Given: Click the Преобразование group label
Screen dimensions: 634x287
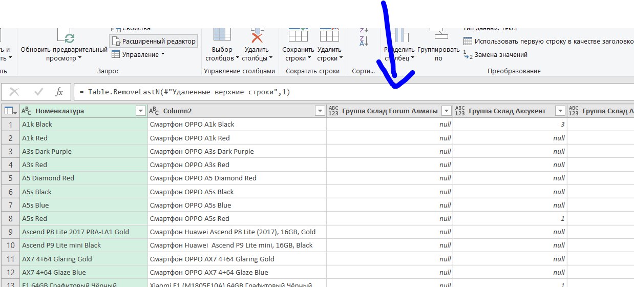Looking at the screenshot, I should tap(514, 71).
